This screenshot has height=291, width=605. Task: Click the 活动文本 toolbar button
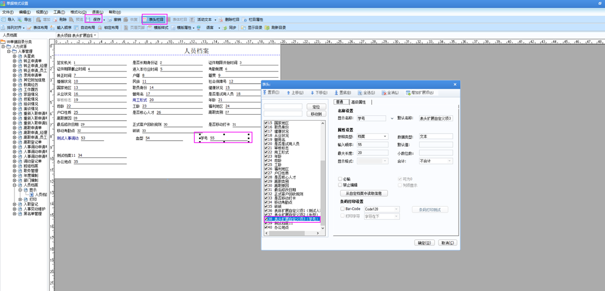tap(201, 19)
